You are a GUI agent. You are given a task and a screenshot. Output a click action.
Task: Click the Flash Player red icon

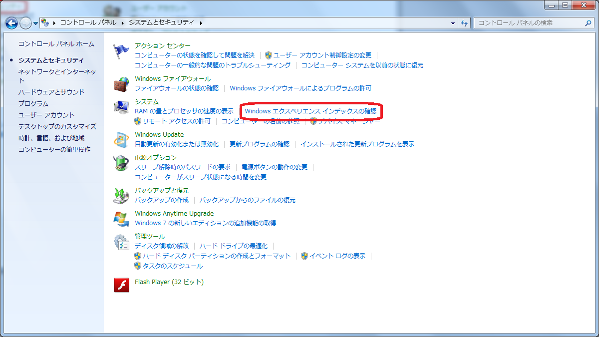pos(121,285)
